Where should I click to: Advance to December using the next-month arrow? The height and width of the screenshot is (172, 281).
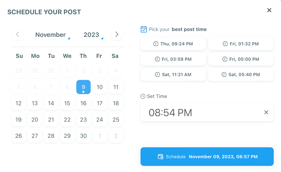click(x=117, y=34)
